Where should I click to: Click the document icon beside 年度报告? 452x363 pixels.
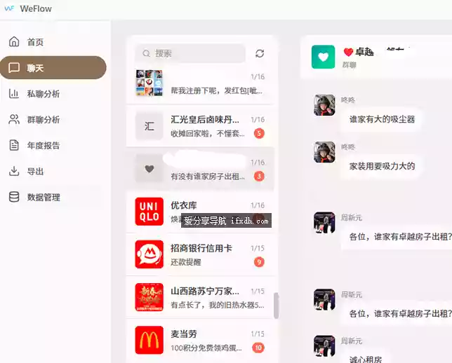14,145
